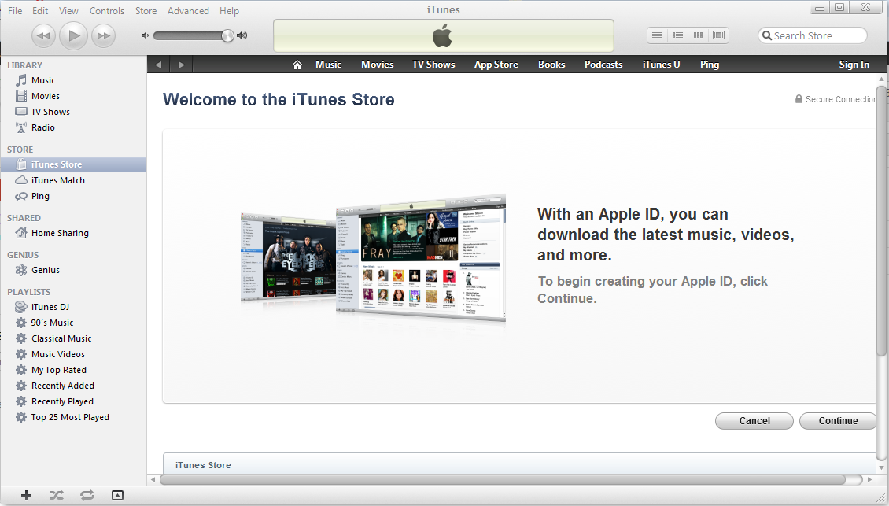Select Radio in the sidebar
889x506 pixels.
point(73,127)
